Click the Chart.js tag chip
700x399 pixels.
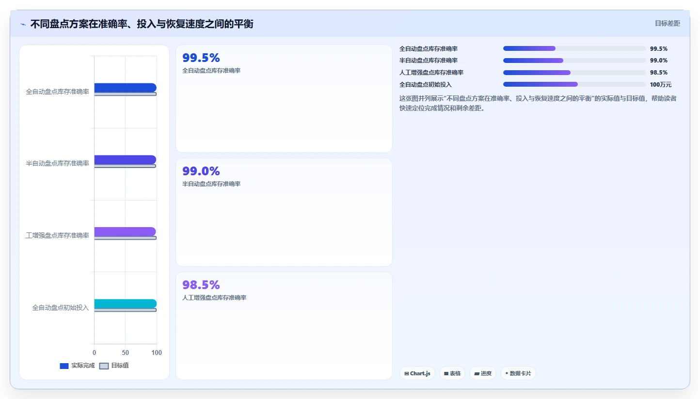pyautogui.click(x=417, y=373)
